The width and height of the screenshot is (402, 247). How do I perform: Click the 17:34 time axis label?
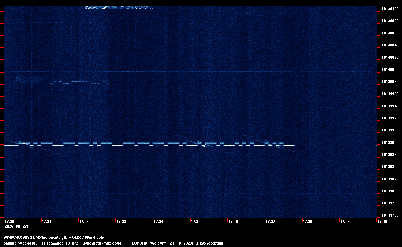[158, 221]
